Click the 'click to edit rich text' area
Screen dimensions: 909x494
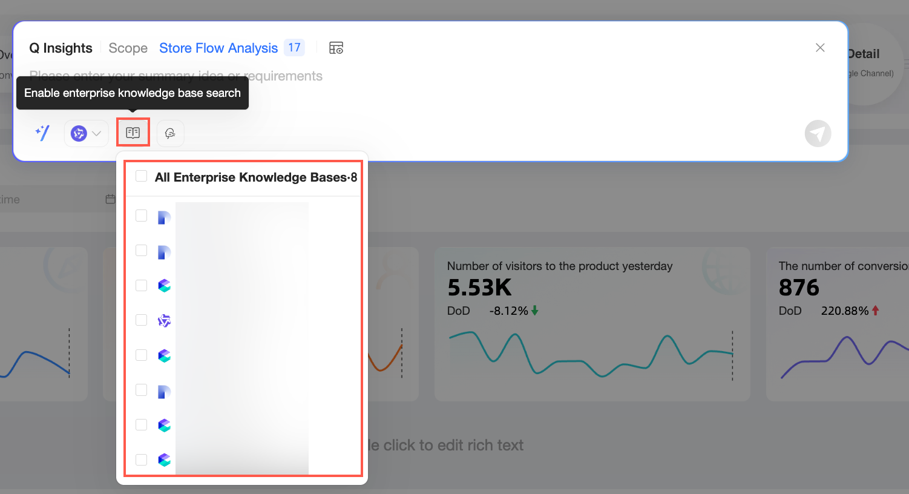445,445
